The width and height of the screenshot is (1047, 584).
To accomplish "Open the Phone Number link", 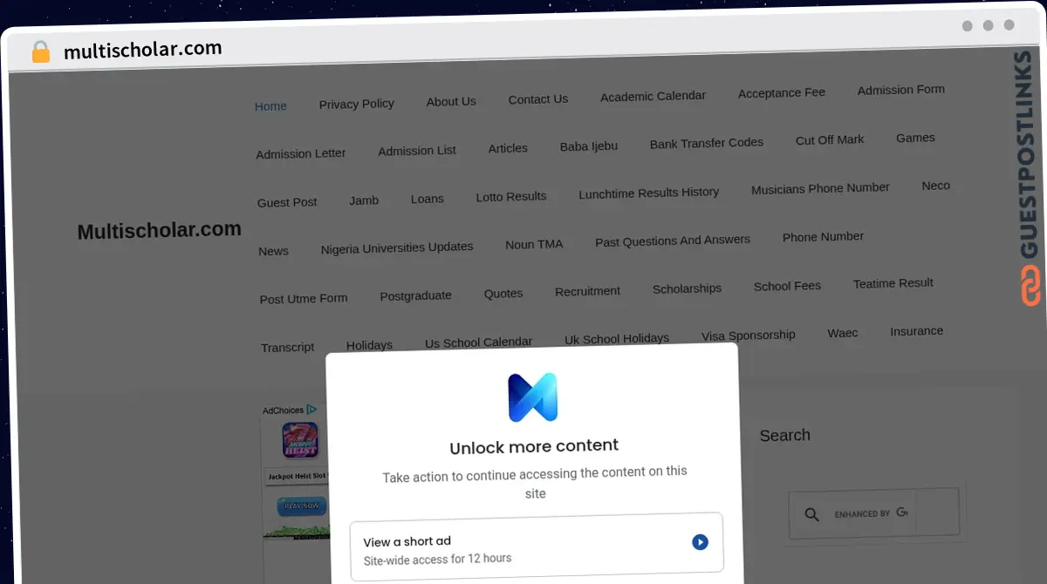I will coord(823,237).
